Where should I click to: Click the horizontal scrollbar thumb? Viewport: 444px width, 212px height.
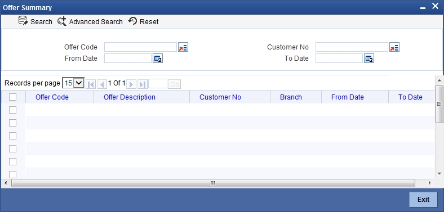(213, 183)
